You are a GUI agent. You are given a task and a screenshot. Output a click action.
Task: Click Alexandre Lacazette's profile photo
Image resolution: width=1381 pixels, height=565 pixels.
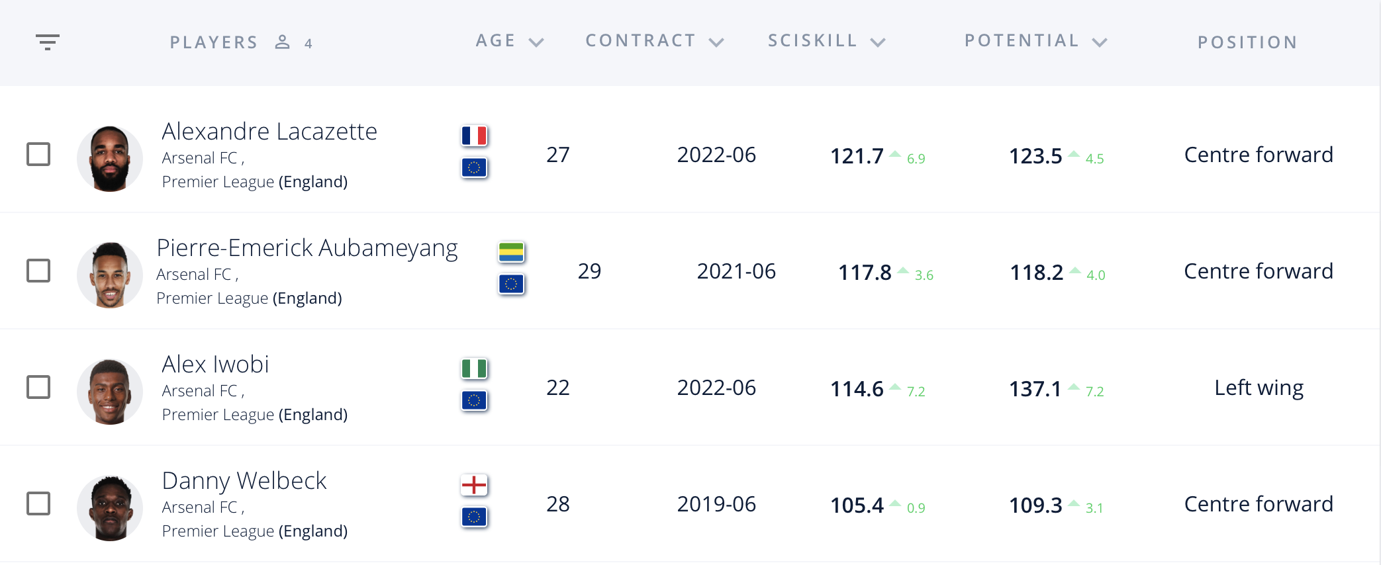(x=110, y=159)
